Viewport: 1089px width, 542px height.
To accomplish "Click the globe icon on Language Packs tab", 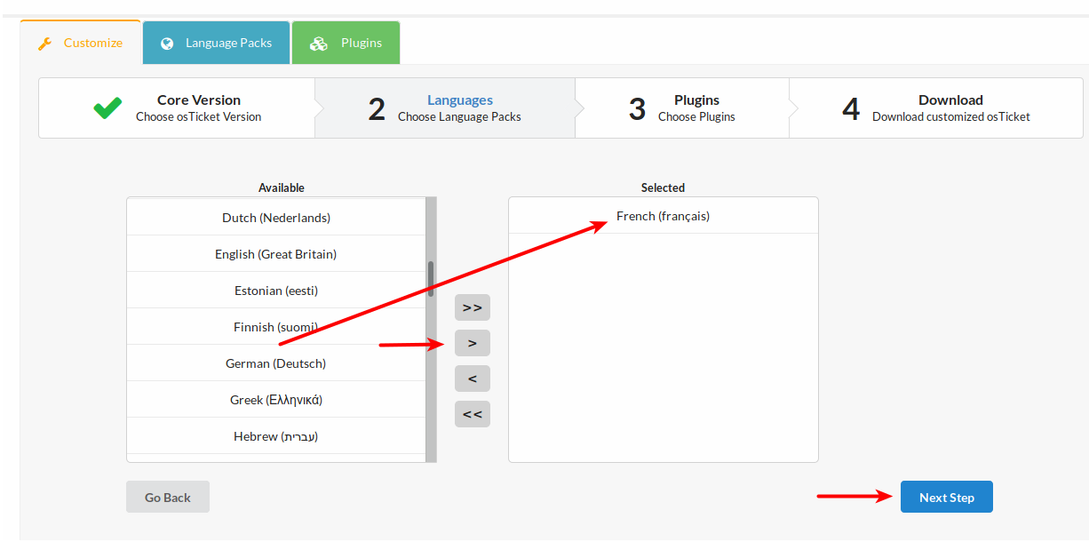I will pos(167,44).
